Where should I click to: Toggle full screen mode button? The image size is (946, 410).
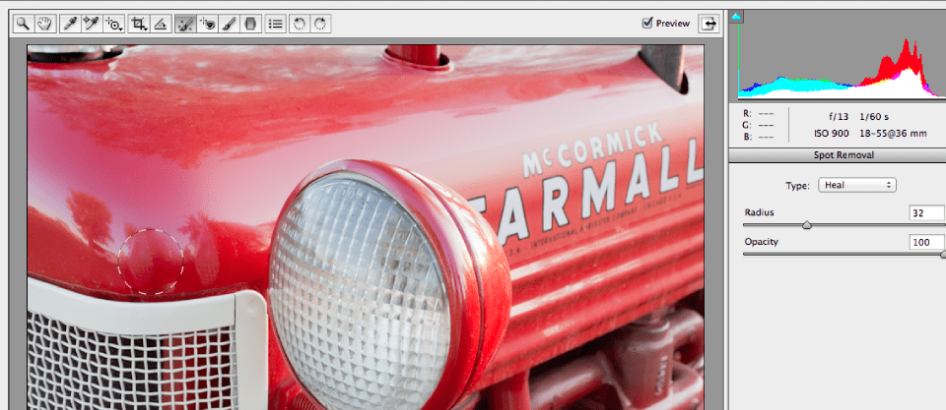point(709,24)
